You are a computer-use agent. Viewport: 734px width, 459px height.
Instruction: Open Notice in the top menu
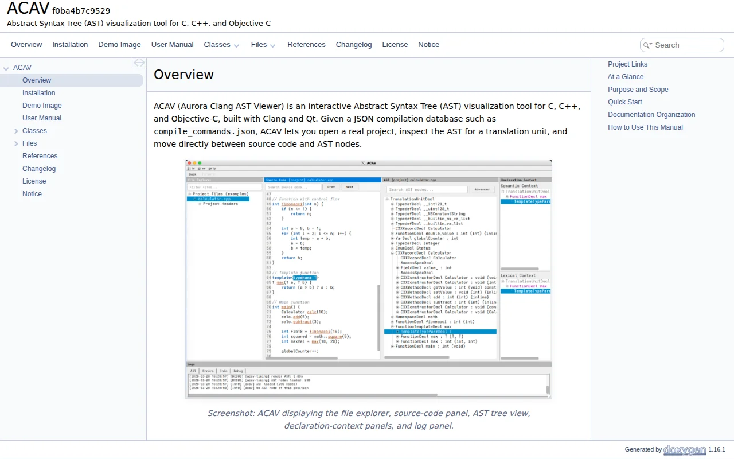(428, 45)
